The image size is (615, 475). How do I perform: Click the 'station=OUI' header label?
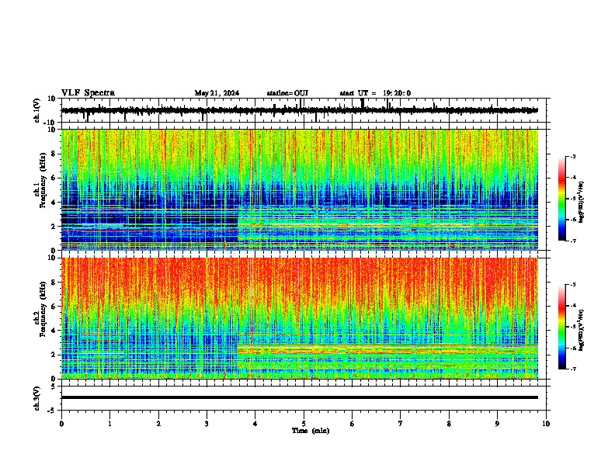287,93
